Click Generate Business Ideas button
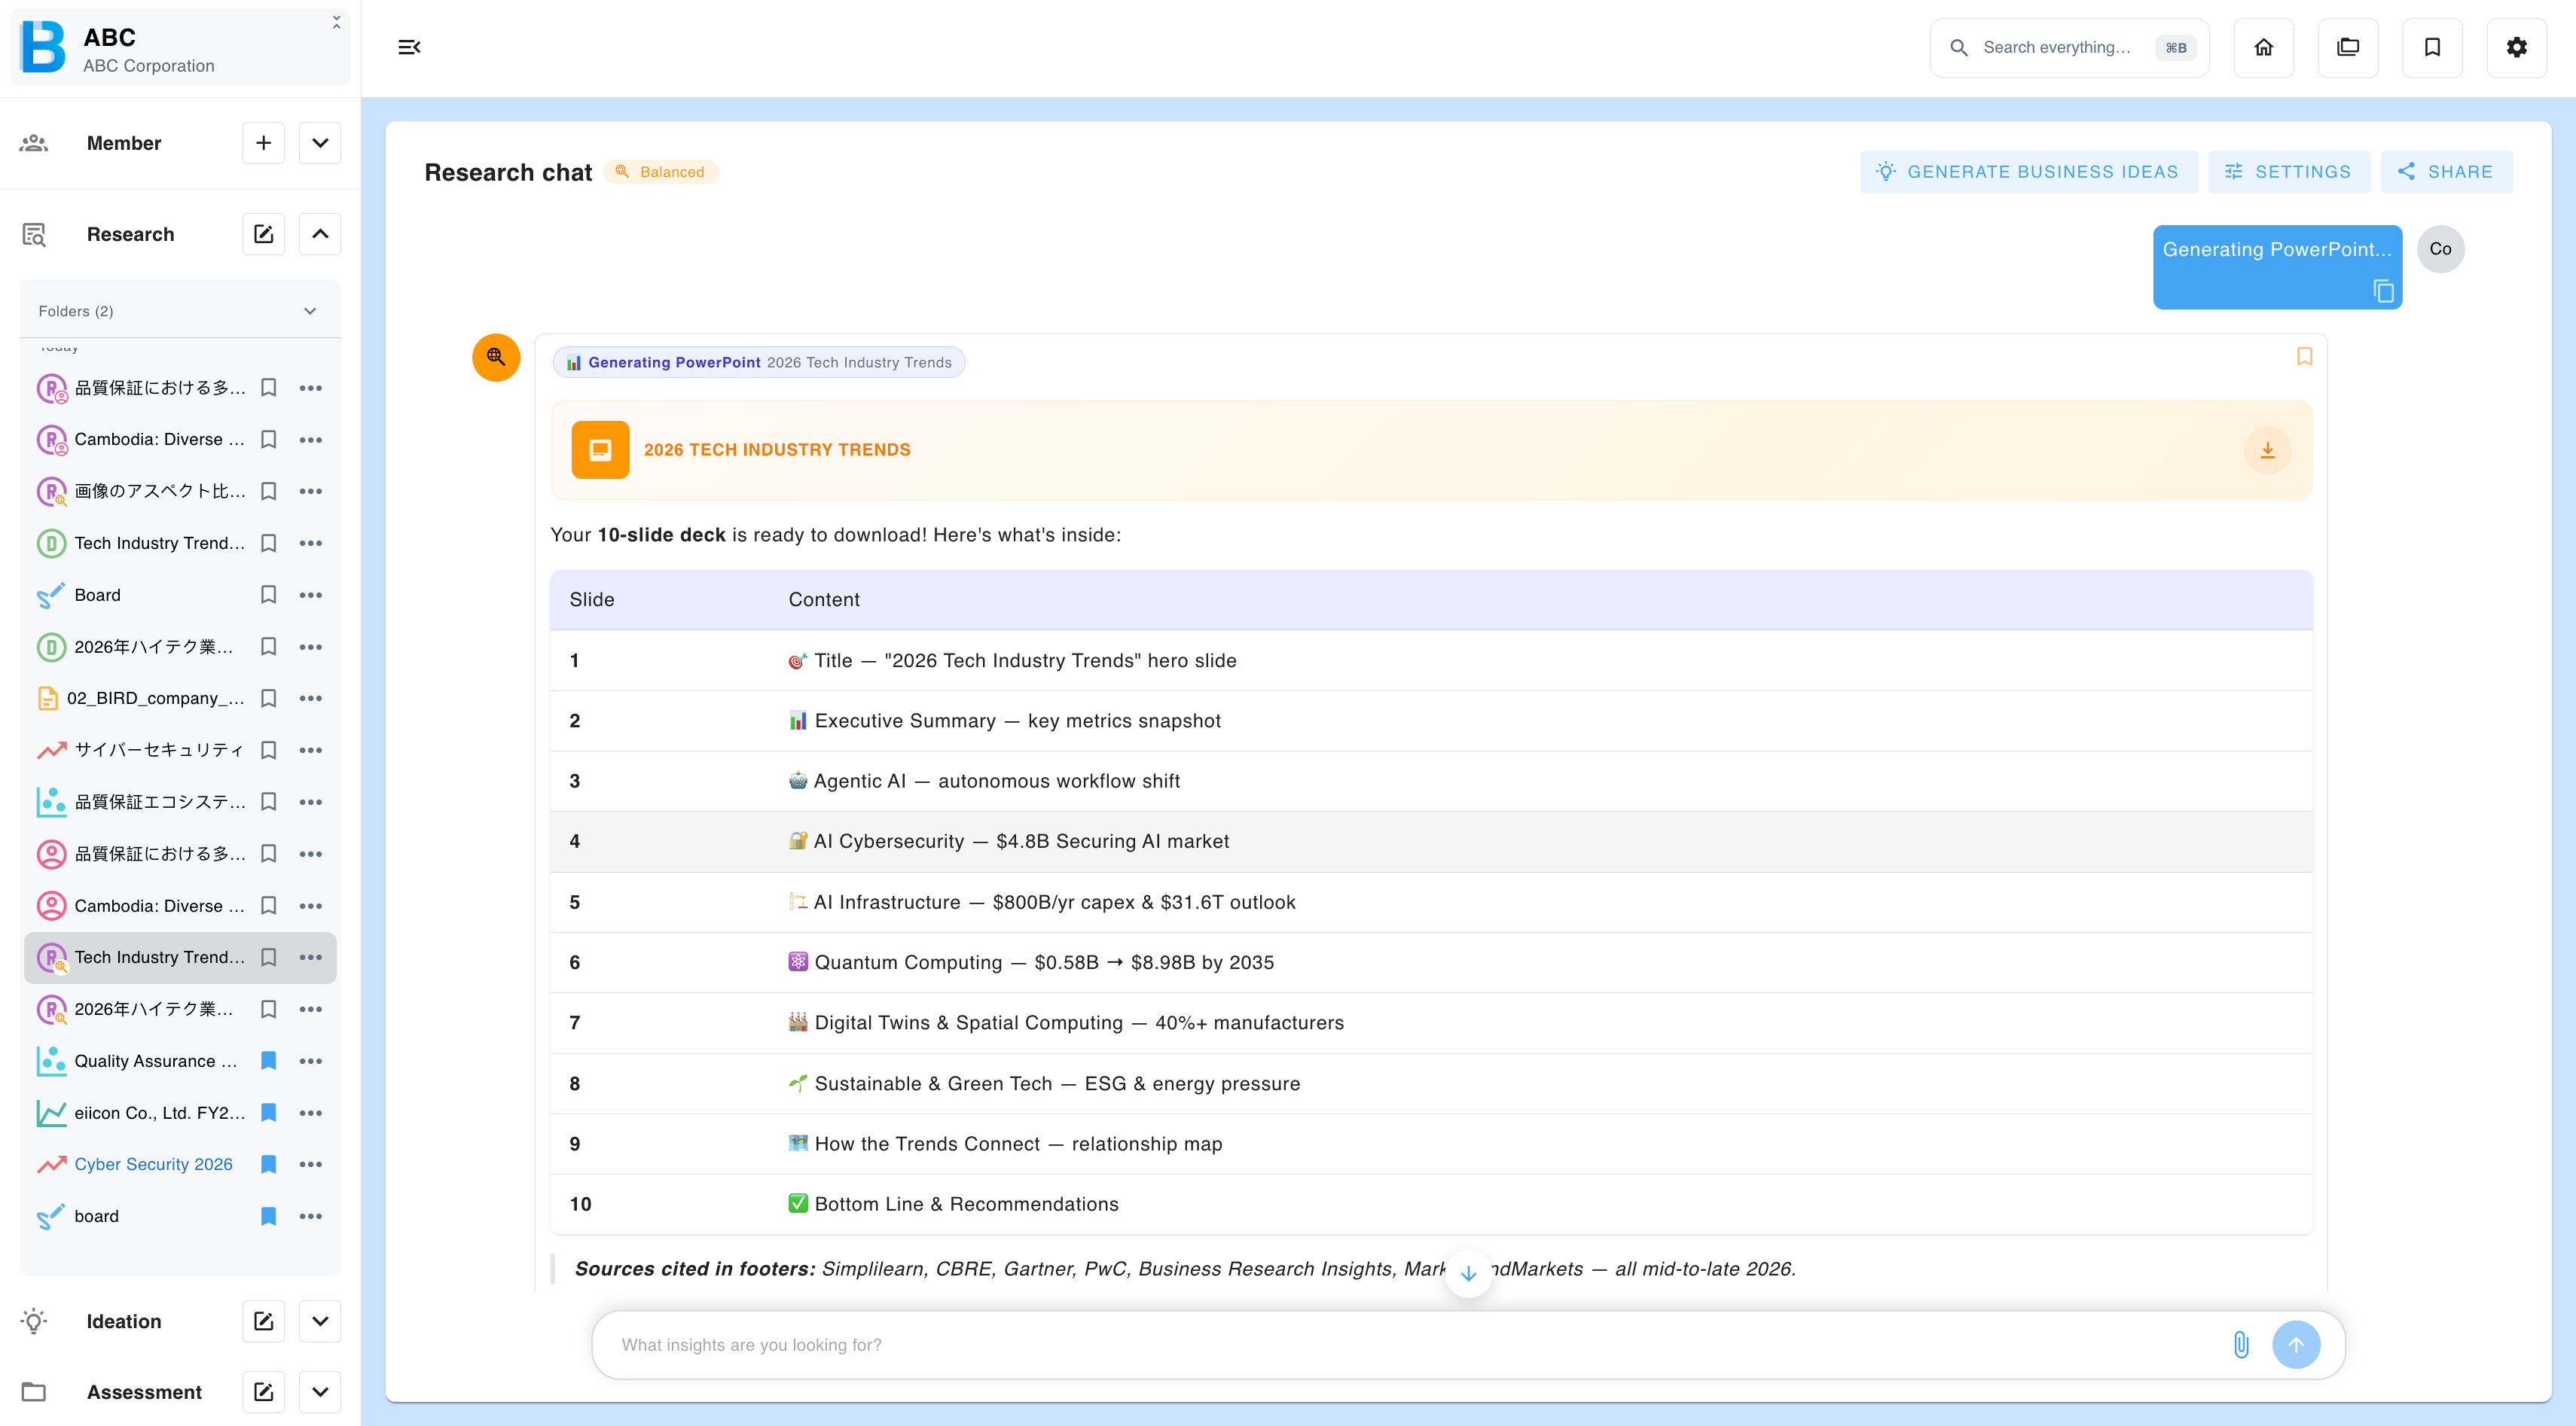 (x=2028, y=172)
